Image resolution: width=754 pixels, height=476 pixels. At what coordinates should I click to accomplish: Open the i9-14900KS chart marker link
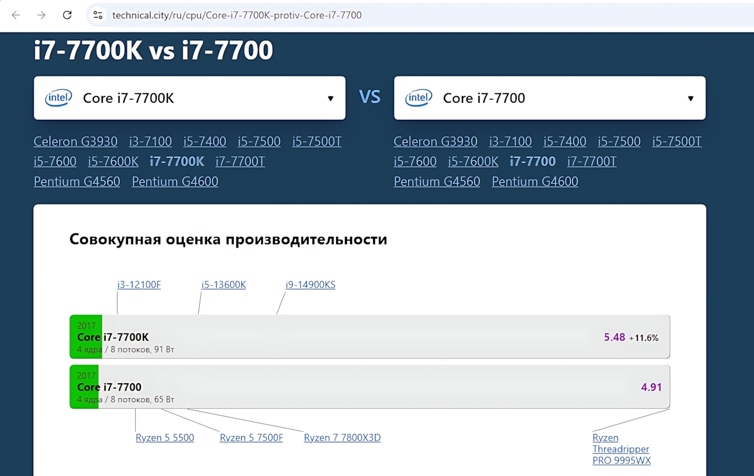click(310, 285)
